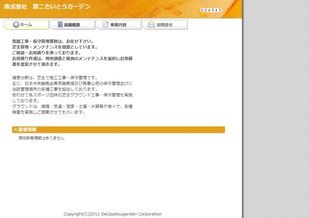Click text 現在新着情報はありません
The height and width of the screenshot is (218, 309).
(x=42, y=138)
